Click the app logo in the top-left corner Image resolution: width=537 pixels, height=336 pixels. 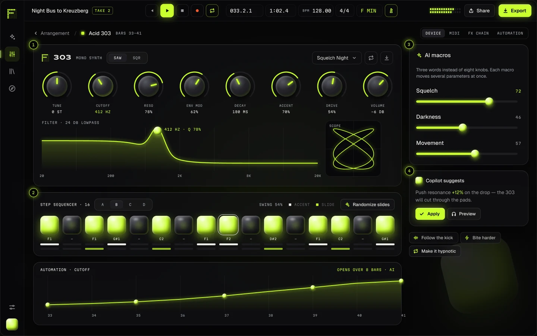pos(12,14)
